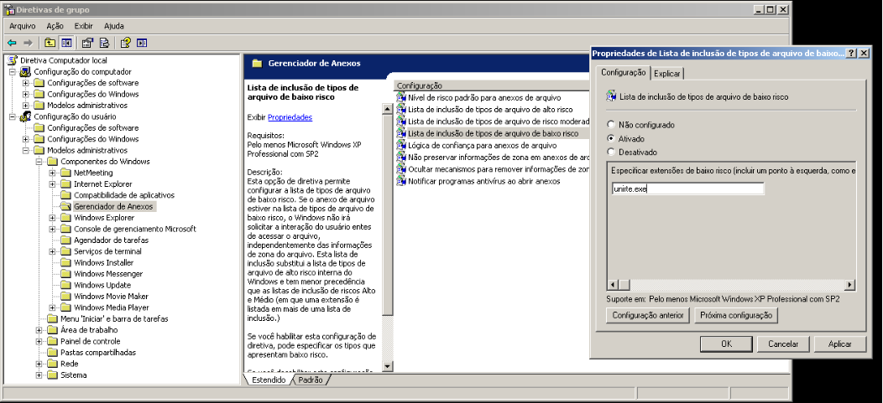Screen dimensions: 883x403
Task: Click the Windows Messenger folder icon
Action: click(65, 274)
